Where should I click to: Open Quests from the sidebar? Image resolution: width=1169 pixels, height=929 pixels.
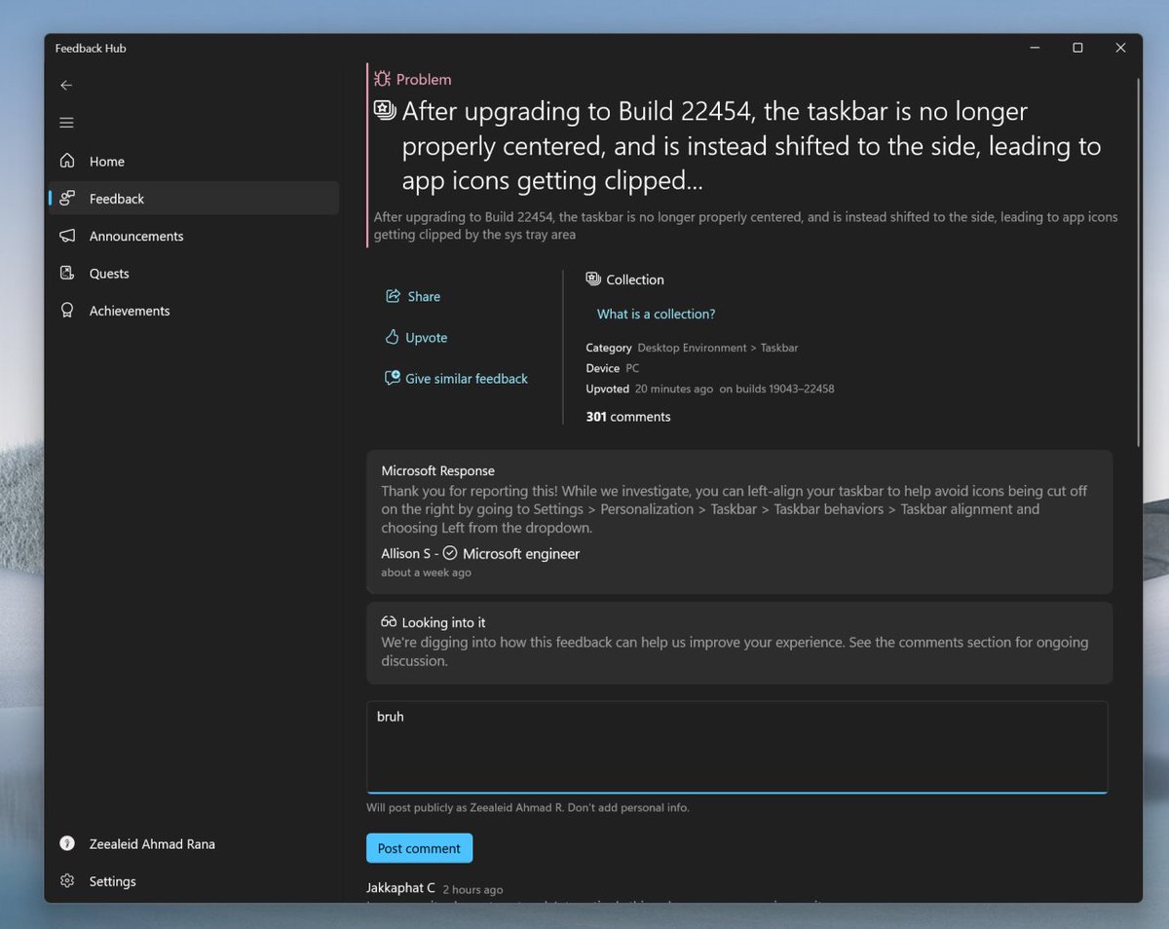194,274
